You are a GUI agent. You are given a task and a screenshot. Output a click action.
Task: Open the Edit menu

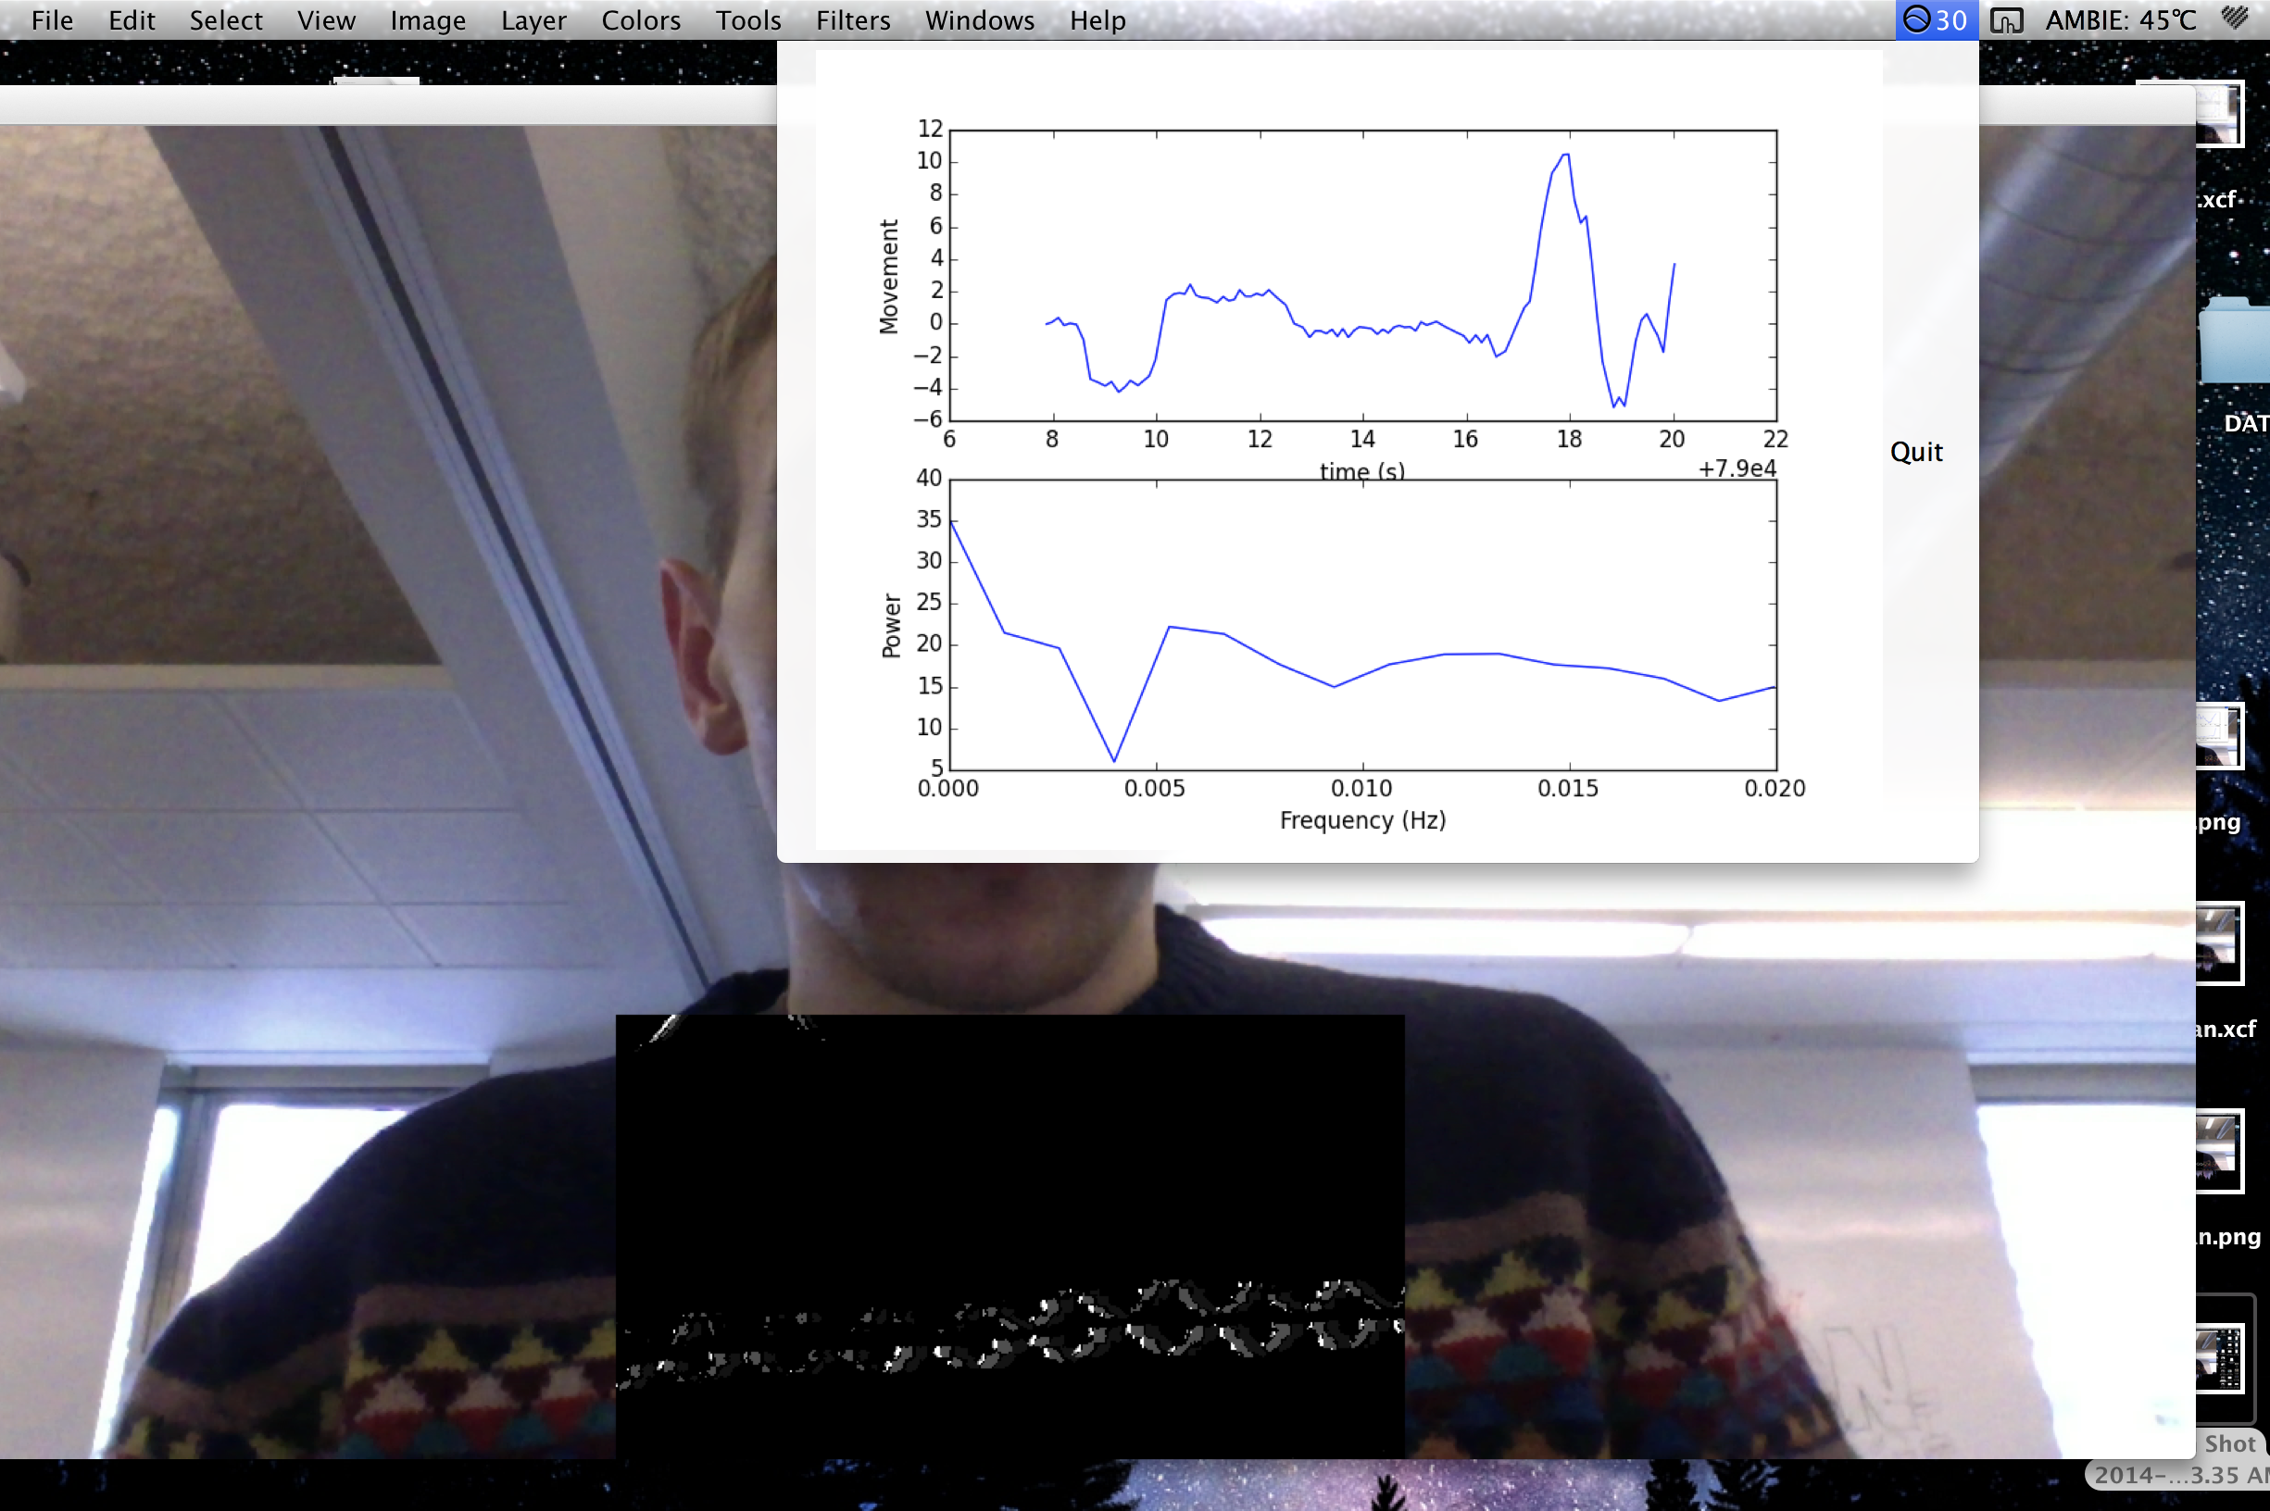[132, 20]
